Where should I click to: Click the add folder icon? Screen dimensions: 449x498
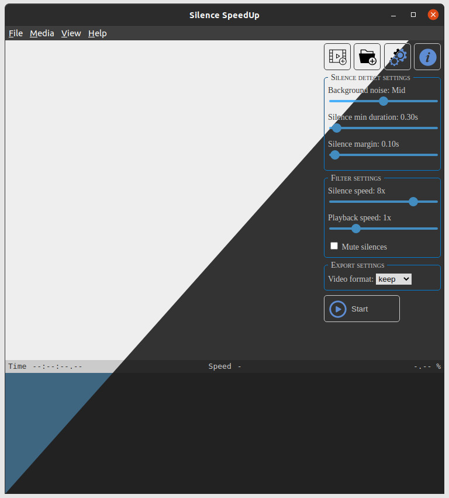[367, 57]
